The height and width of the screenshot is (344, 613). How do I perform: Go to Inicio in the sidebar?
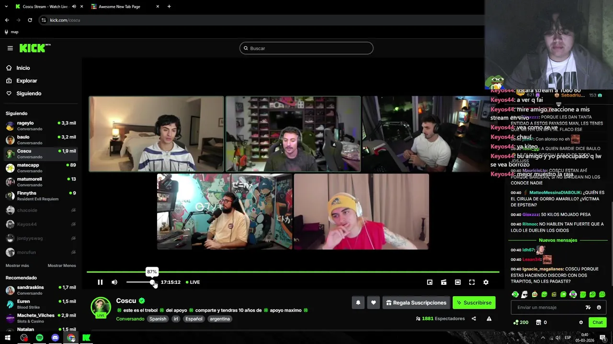pos(23,68)
